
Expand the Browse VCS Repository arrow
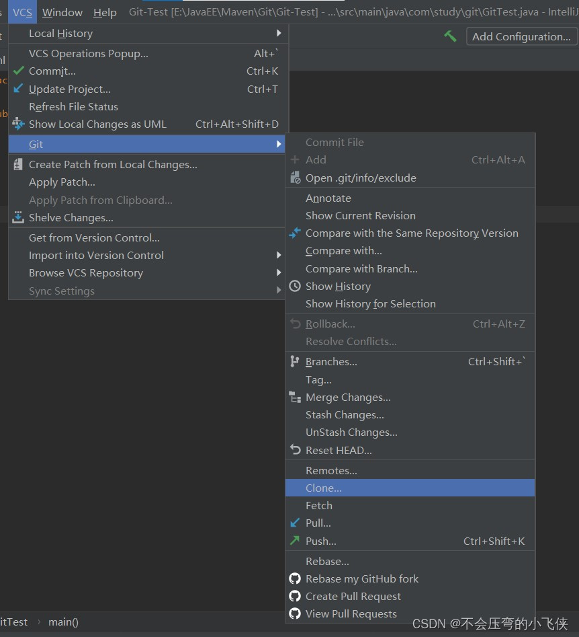pos(279,272)
